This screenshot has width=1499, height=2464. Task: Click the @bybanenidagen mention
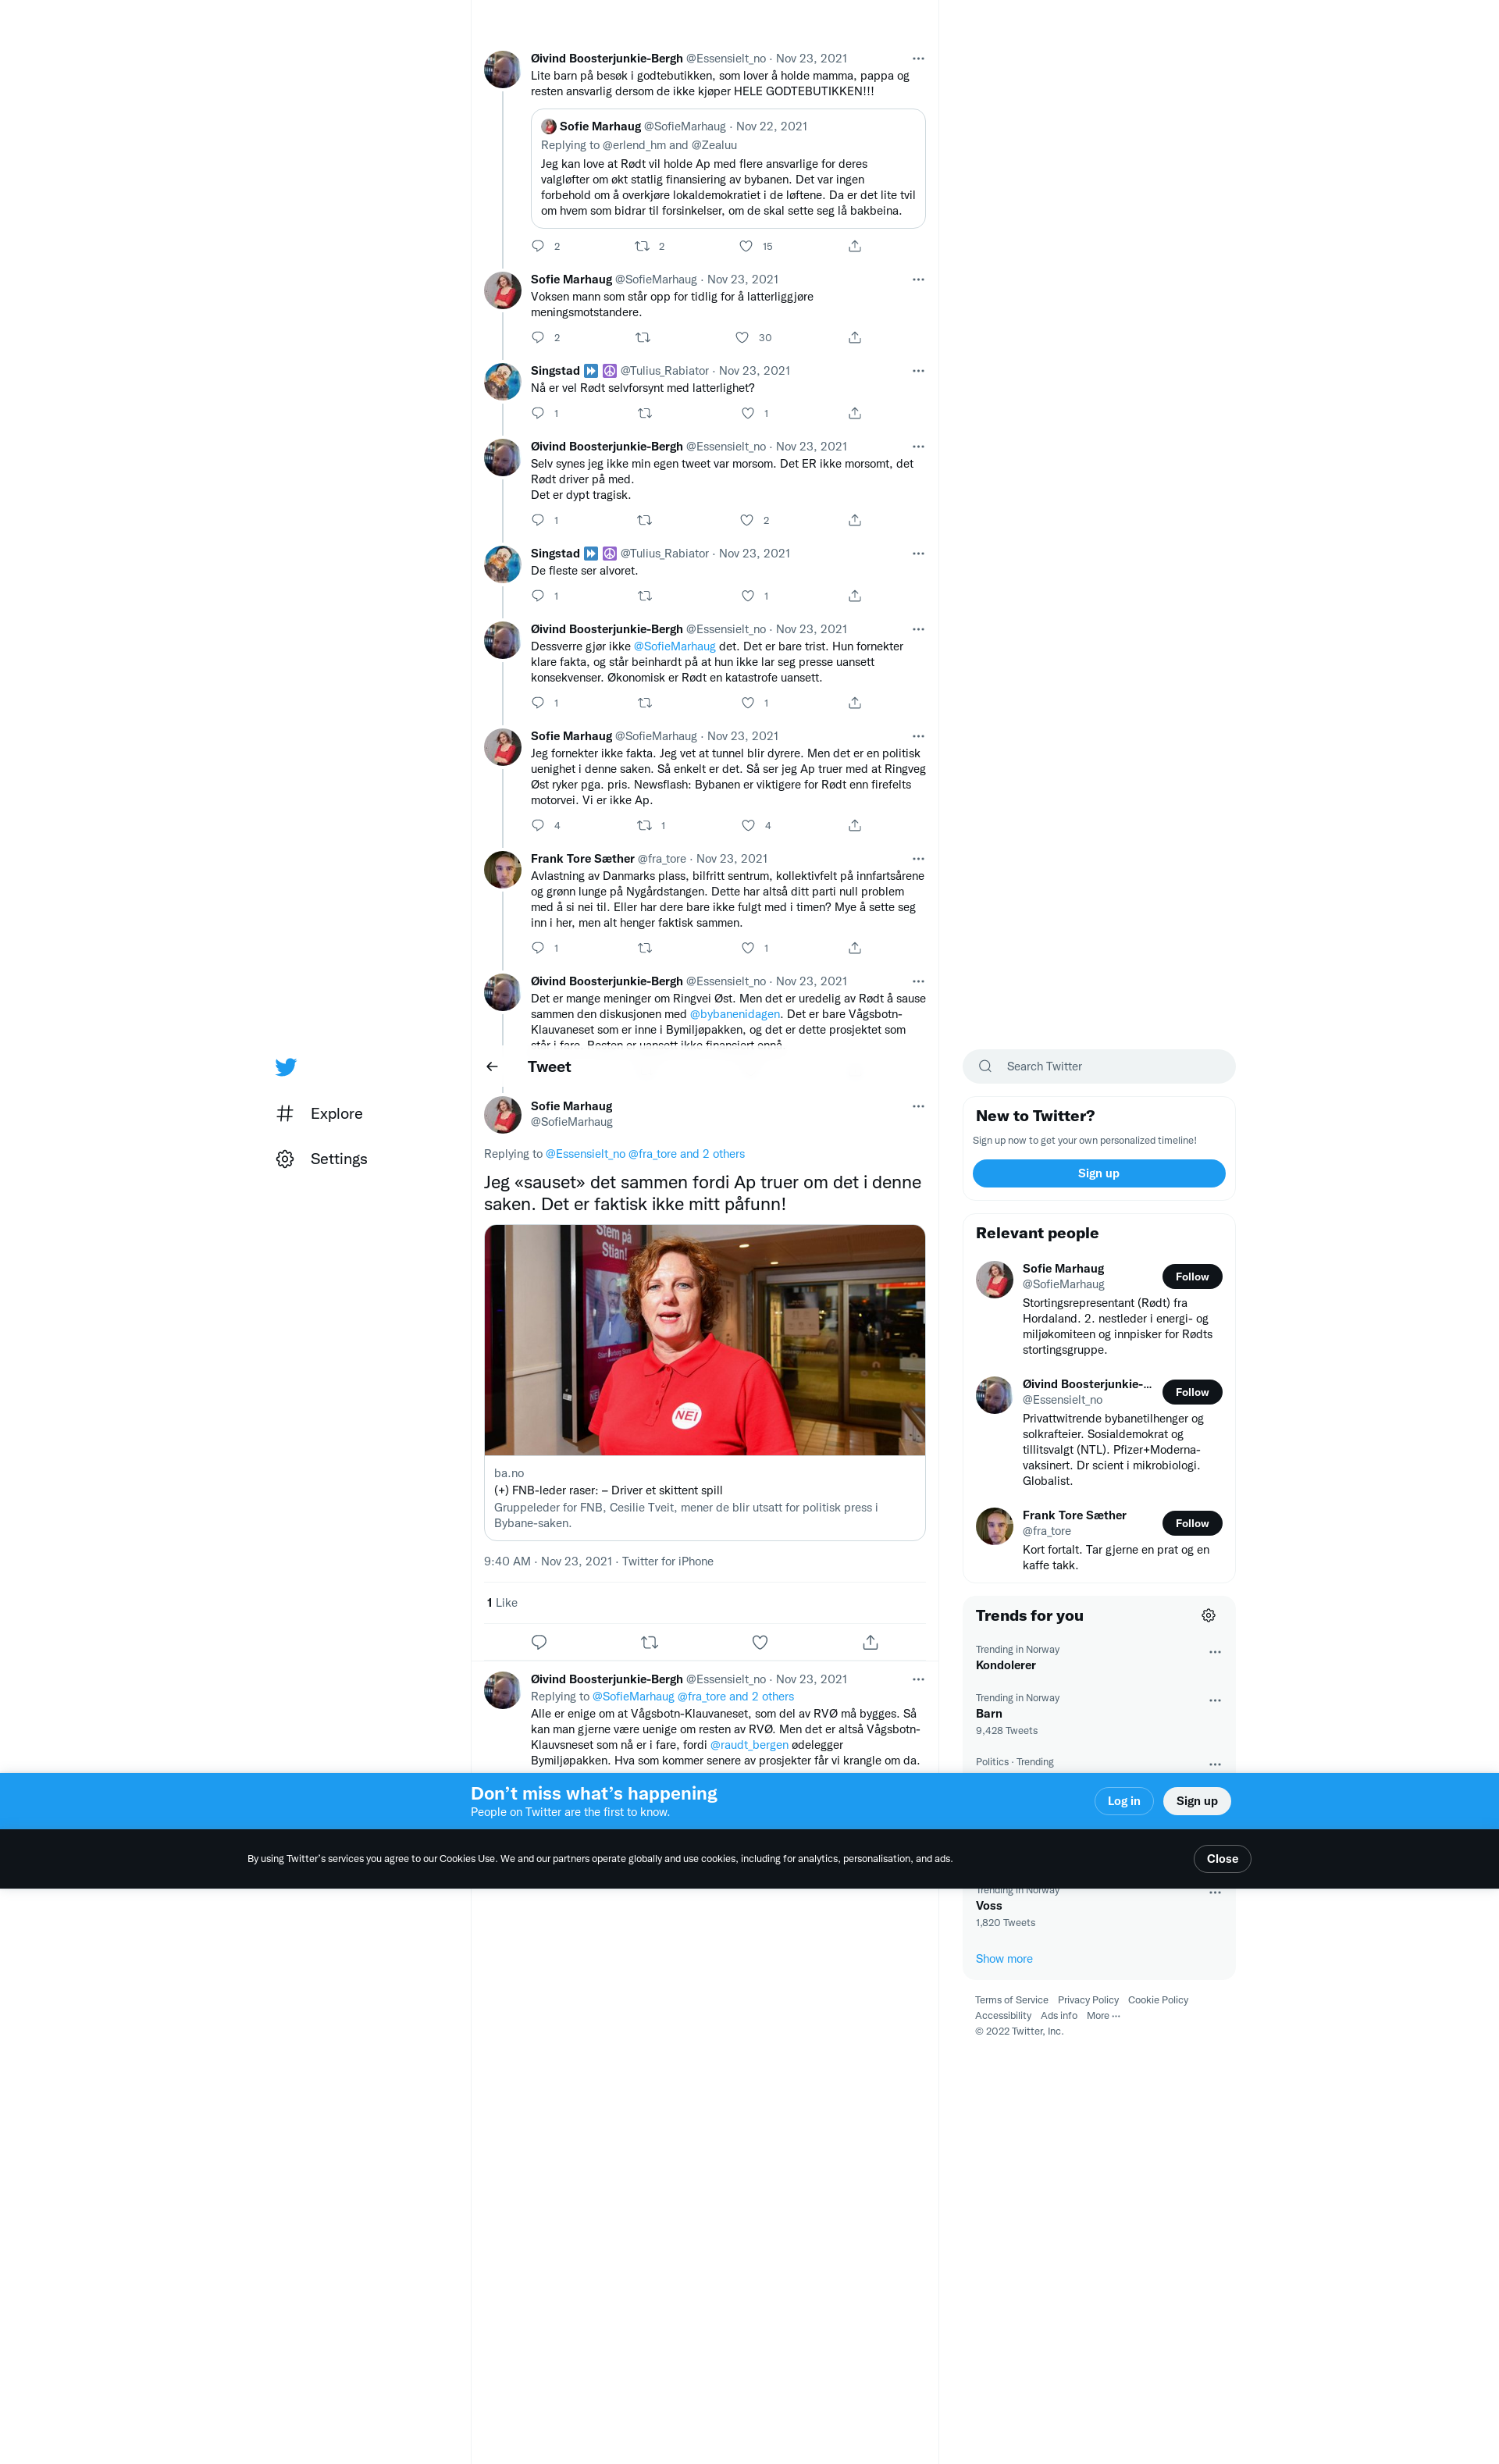735,1014
